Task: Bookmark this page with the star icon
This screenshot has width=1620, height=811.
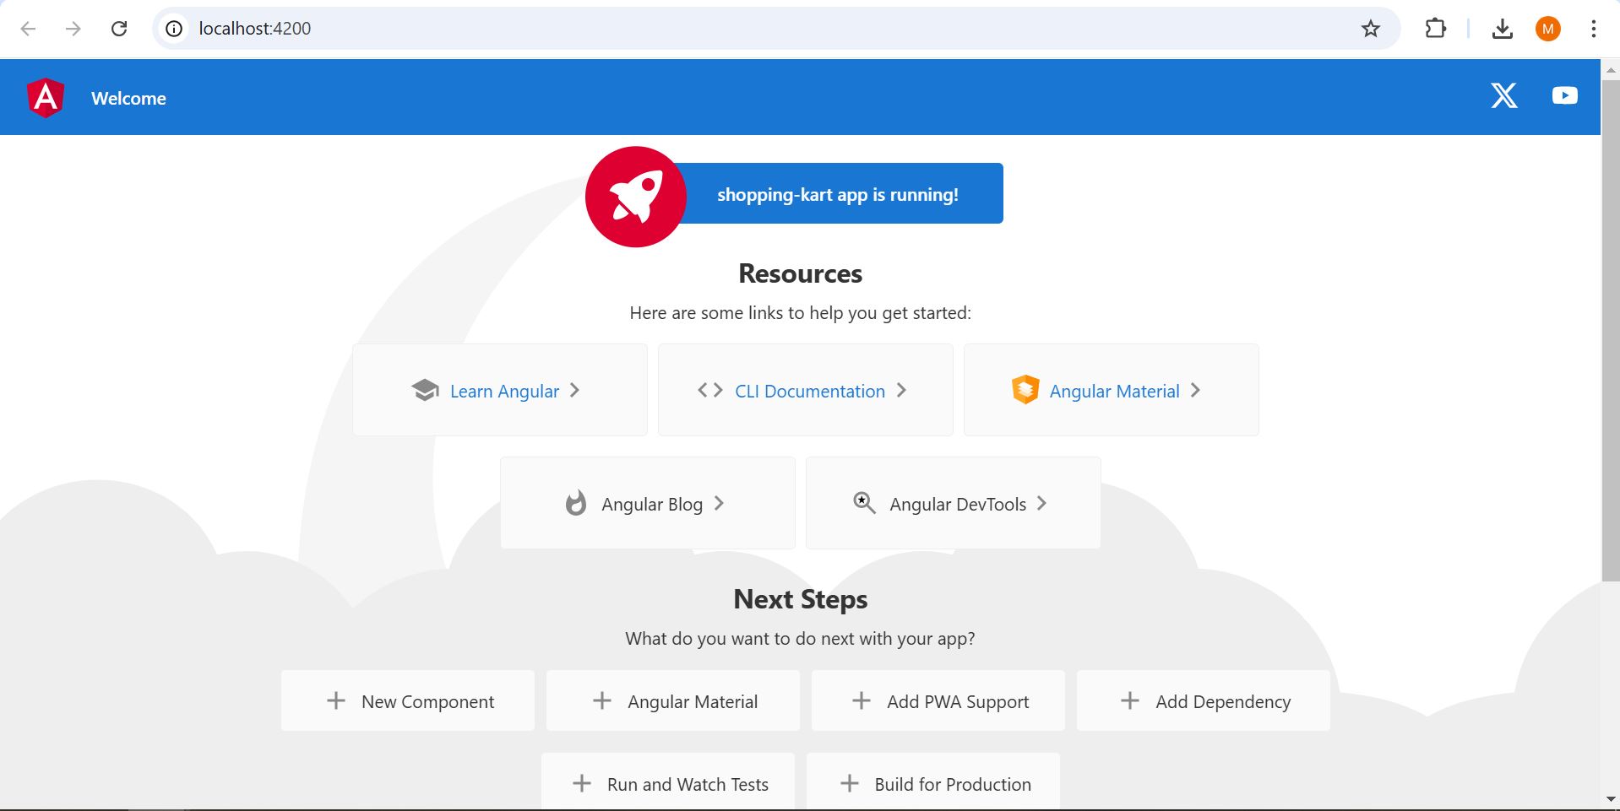Action: (1371, 29)
